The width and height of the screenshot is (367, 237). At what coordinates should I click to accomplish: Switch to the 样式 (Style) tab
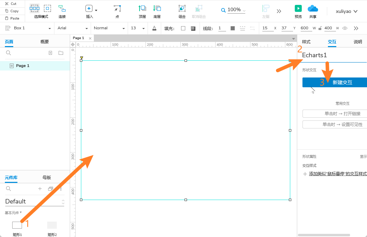[x=306, y=42]
